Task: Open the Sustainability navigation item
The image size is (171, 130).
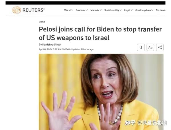Action: pyautogui.click(x=112, y=10)
